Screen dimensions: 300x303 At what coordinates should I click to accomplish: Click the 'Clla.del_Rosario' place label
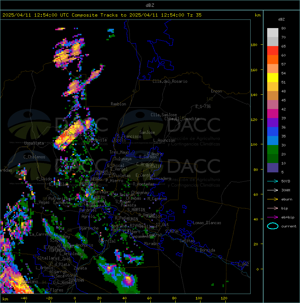170,81
